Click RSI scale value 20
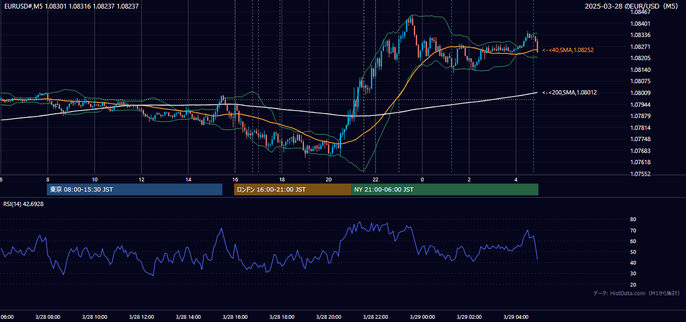This screenshot has width=686, height=322. pyautogui.click(x=633, y=284)
